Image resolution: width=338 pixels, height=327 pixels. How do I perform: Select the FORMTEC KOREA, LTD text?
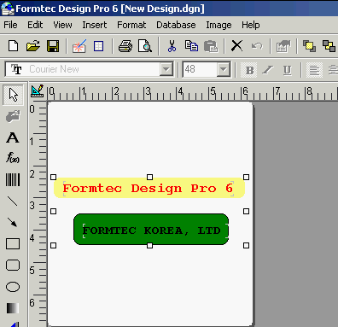151,231
